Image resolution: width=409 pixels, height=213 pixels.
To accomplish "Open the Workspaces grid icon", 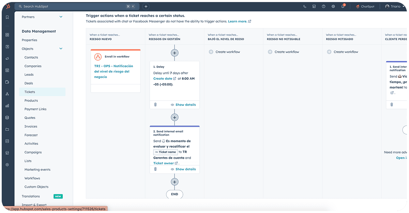I will coord(7,35).
